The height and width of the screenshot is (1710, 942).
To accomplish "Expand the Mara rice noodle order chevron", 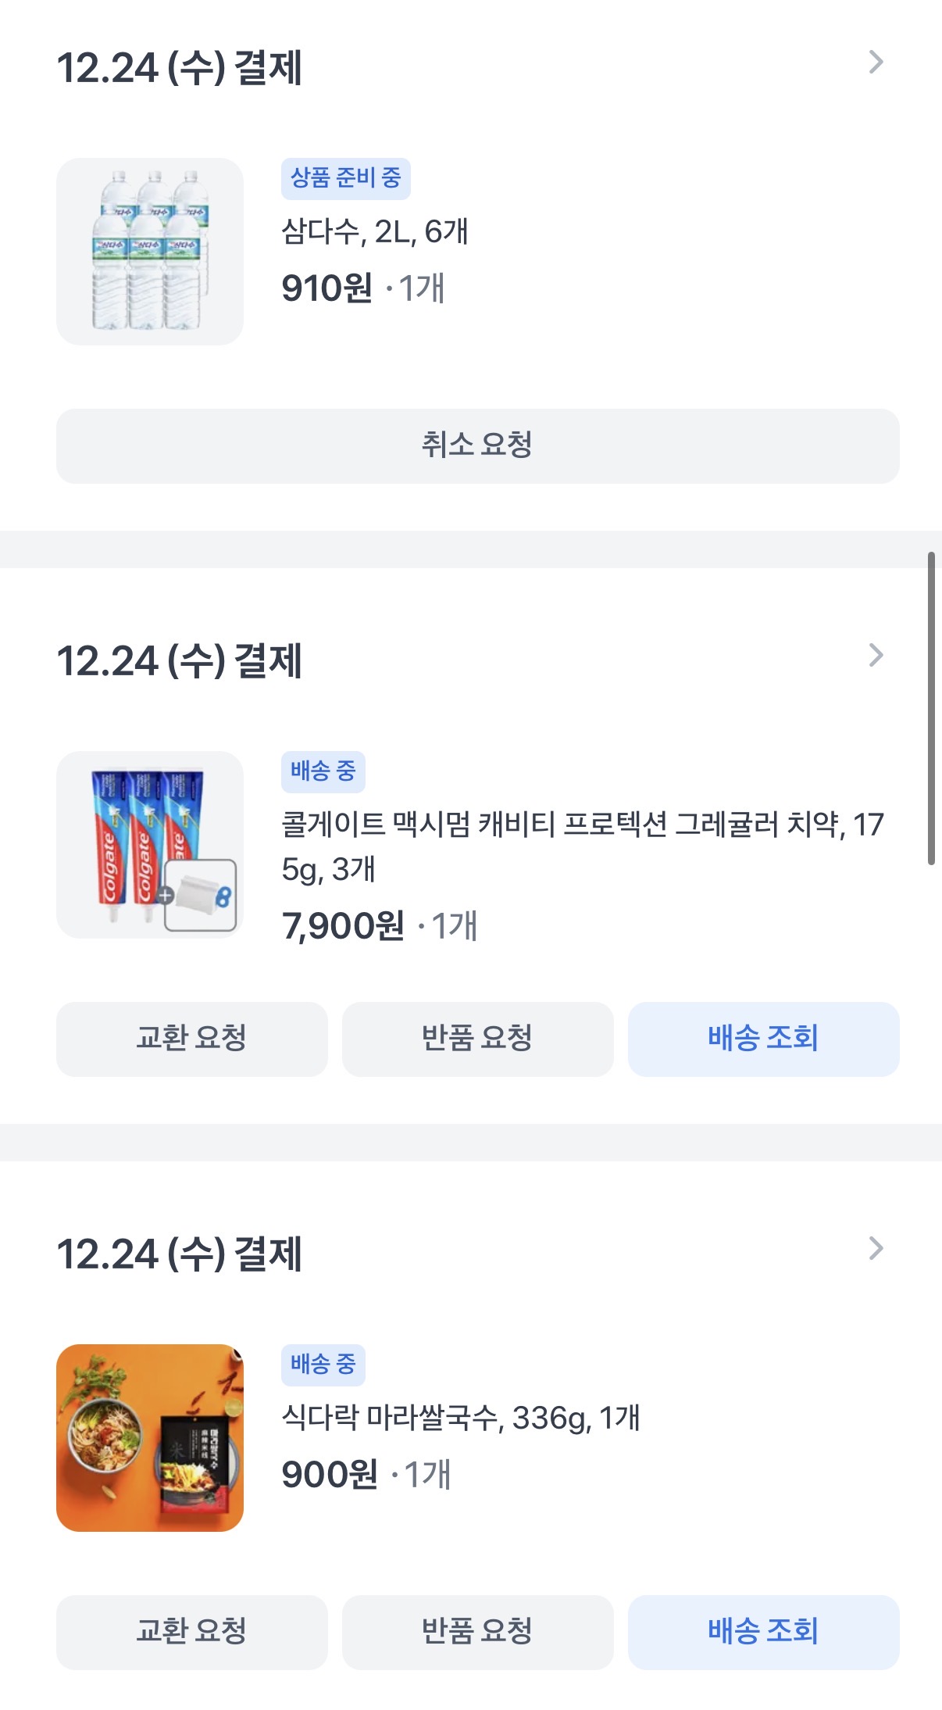I will [x=876, y=1249].
